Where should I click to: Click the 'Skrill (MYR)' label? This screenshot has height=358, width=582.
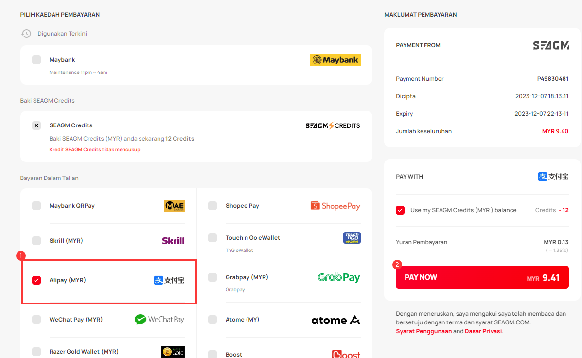[66, 241]
